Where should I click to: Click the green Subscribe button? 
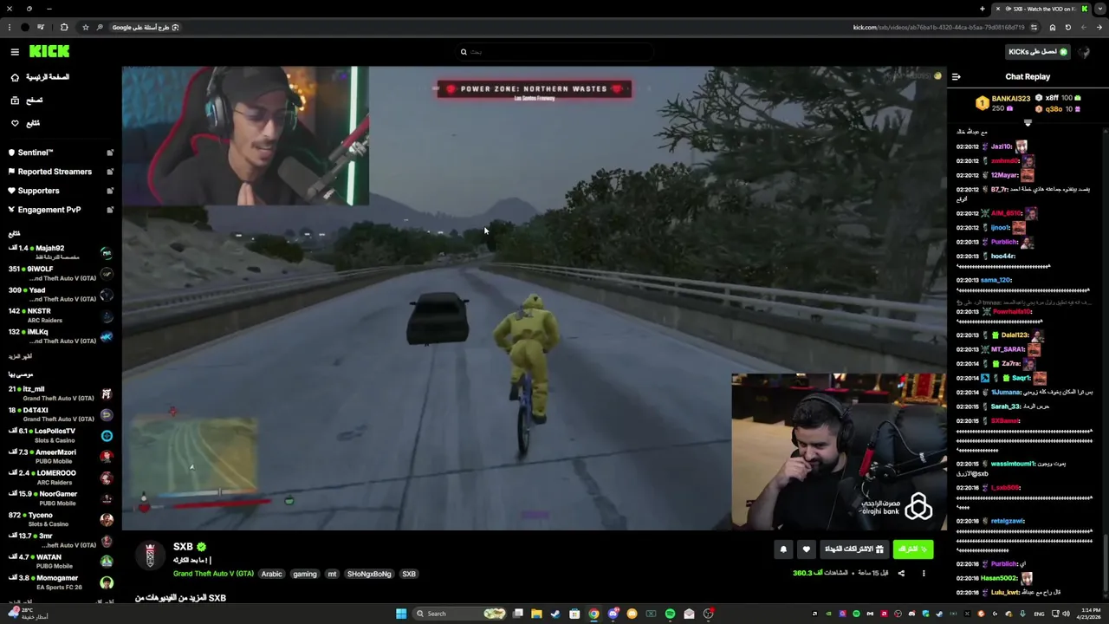pyautogui.click(x=913, y=549)
